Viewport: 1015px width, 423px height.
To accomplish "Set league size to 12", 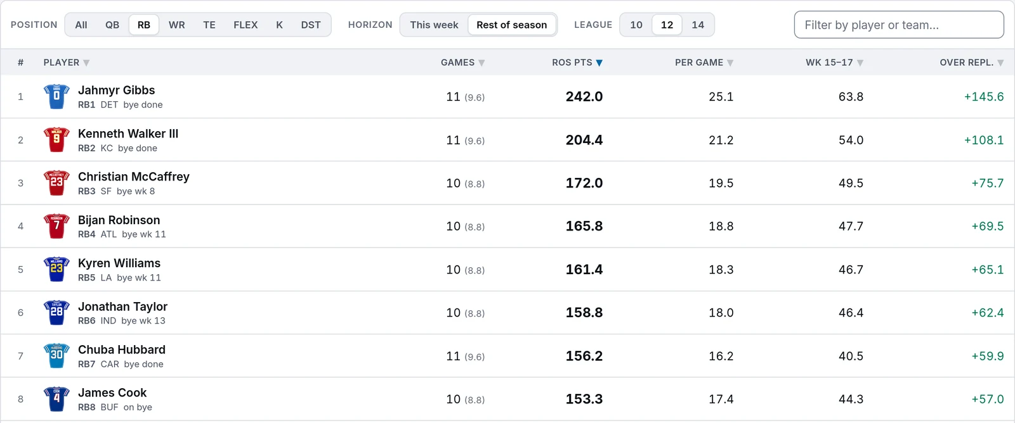I will pyautogui.click(x=667, y=25).
